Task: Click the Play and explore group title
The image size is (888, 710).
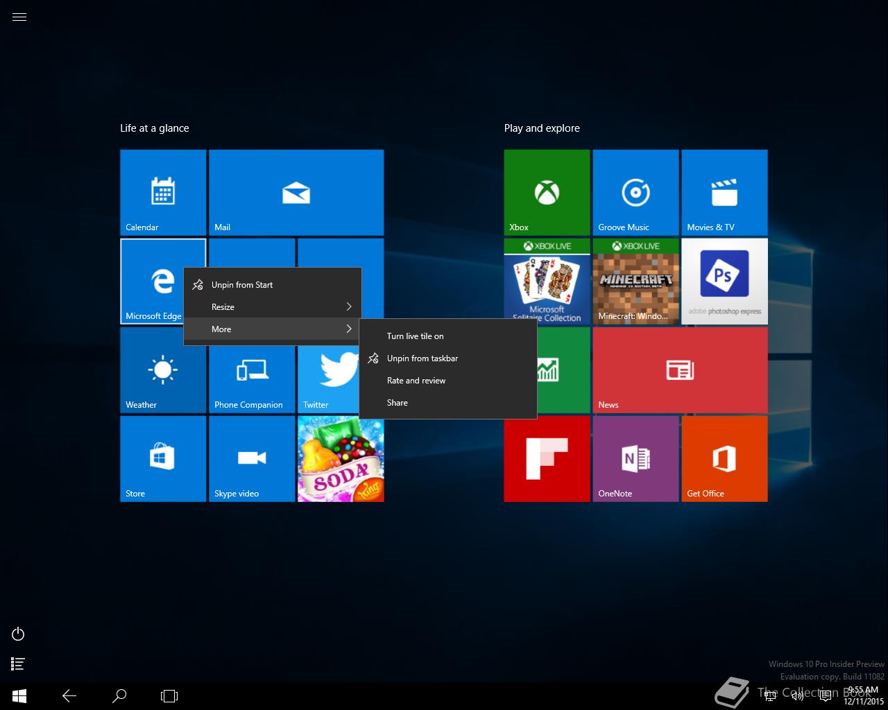Action: point(542,128)
